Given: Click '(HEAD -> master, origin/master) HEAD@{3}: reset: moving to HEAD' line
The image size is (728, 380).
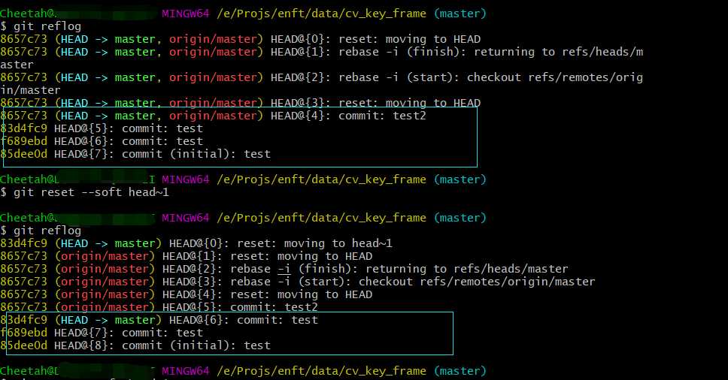Looking at the screenshot, I should click(x=241, y=103).
